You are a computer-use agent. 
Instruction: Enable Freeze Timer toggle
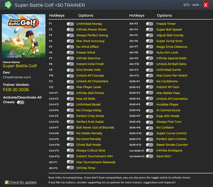[149, 24]
